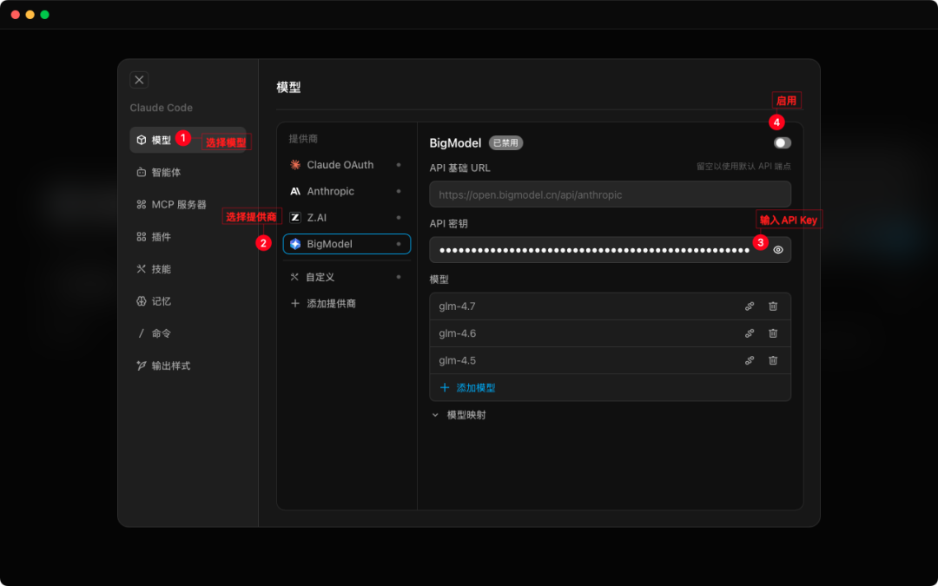This screenshot has height=586, width=938.
Task: Select the 自定义 provider entry
Action: tap(320, 277)
